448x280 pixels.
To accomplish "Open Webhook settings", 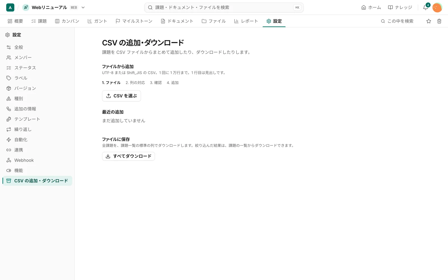I will pyautogui.click(x=37, y=160).
